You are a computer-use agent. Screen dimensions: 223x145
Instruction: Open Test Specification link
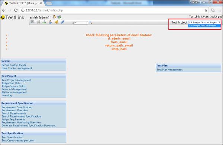[12, 138]
